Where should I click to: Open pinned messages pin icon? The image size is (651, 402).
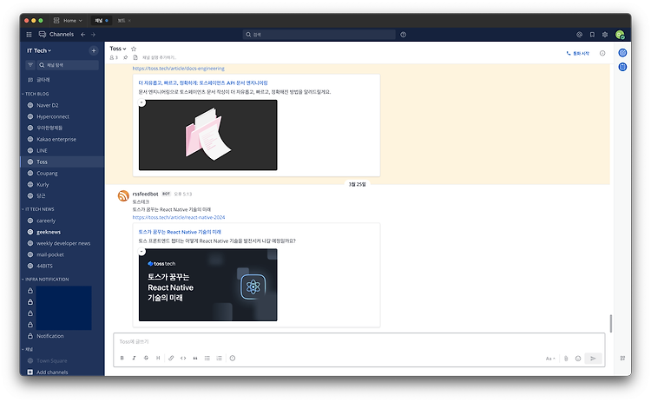coord(125,57)
